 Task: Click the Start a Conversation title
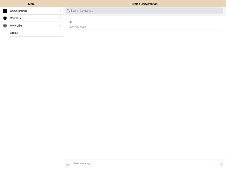[145, 4]
